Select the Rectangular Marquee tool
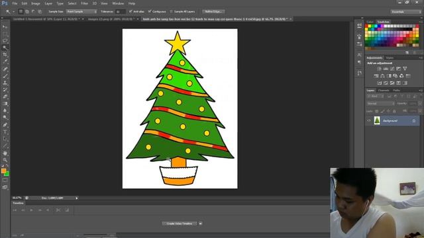This screenshot has height=238, width=424. (x=5, y=34)
